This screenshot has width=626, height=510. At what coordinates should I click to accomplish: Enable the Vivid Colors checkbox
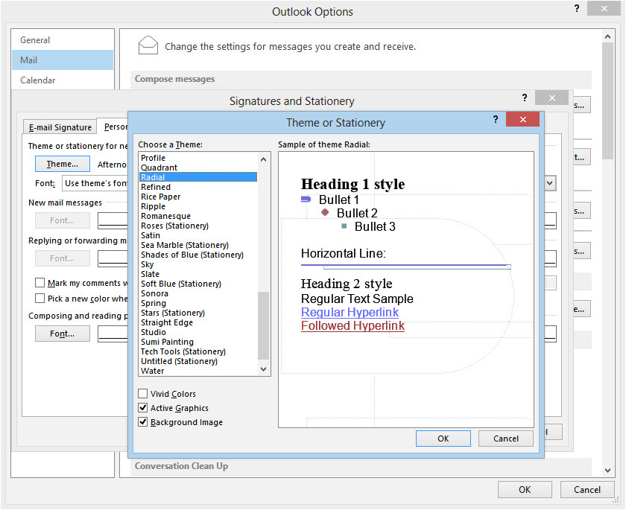(x=143, y=394)
